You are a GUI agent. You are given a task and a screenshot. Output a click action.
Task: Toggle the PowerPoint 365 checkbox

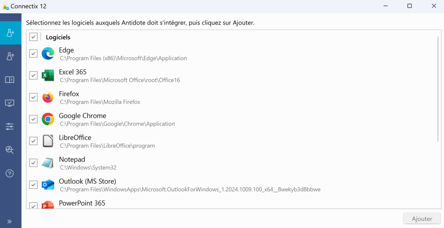(33, 206)
